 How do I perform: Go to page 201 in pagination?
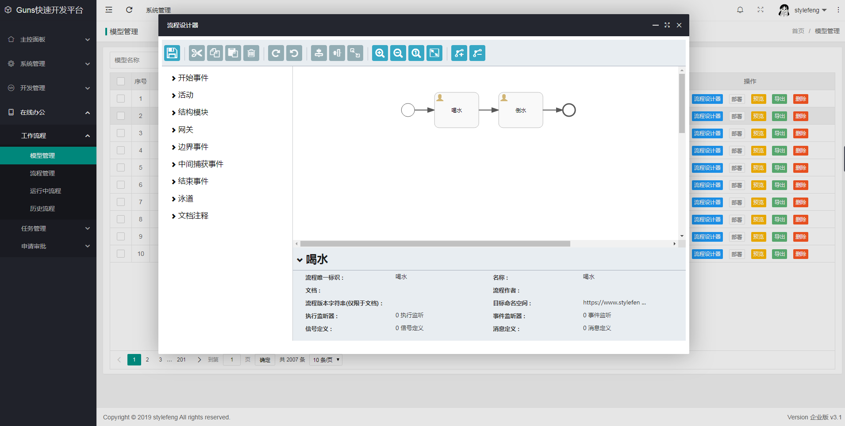tap(181, 360)
